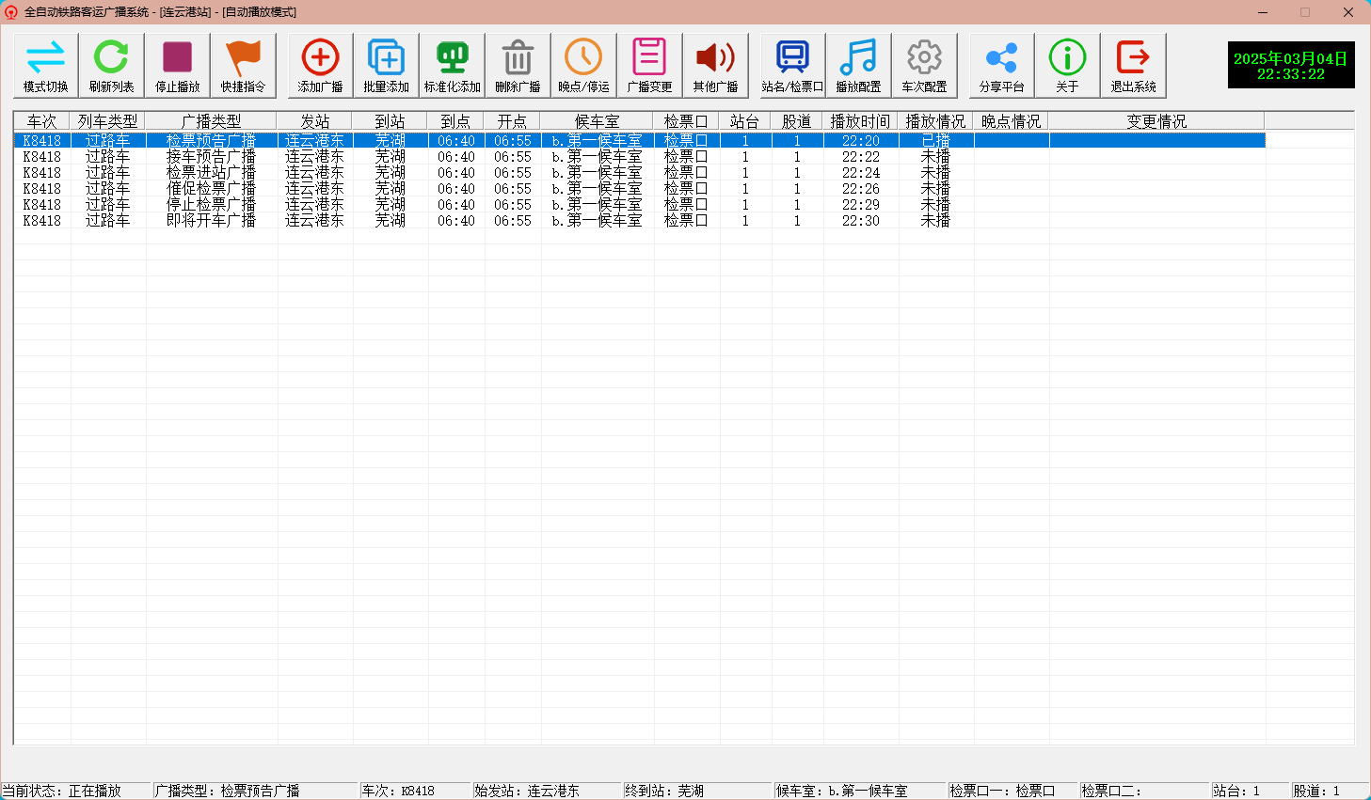Click the 车次 column header

(42, 120)
